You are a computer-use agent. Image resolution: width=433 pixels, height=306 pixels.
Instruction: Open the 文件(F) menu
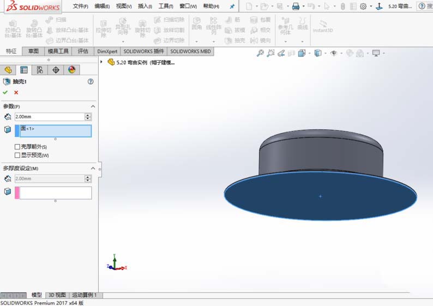coord(80,6)
